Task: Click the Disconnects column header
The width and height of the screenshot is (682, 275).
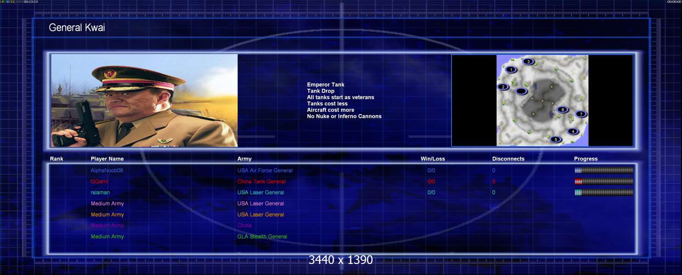Action: 508,159
